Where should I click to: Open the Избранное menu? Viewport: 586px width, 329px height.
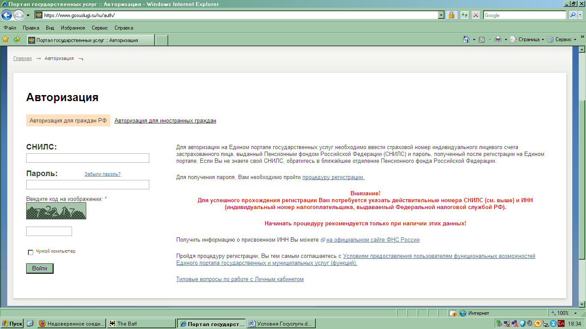tap(73, 28)
